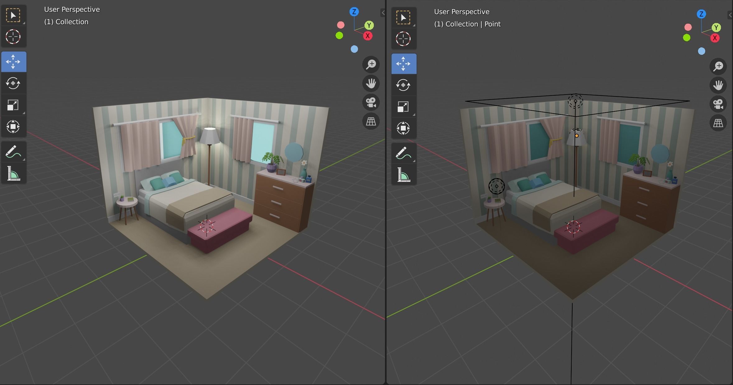The width and height of the screenshot is (733, 385).
Task: Click the Select Box tool in right viewport
Action: 403,17
